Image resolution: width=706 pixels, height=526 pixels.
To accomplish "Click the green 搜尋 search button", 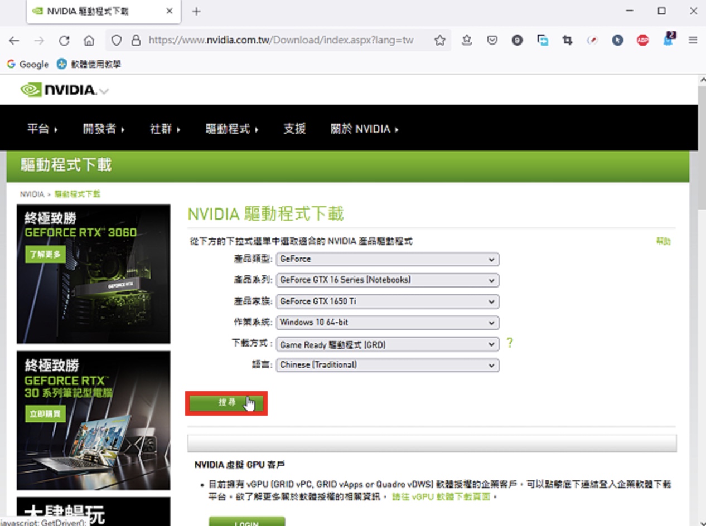I will click(x=226, y=403).
